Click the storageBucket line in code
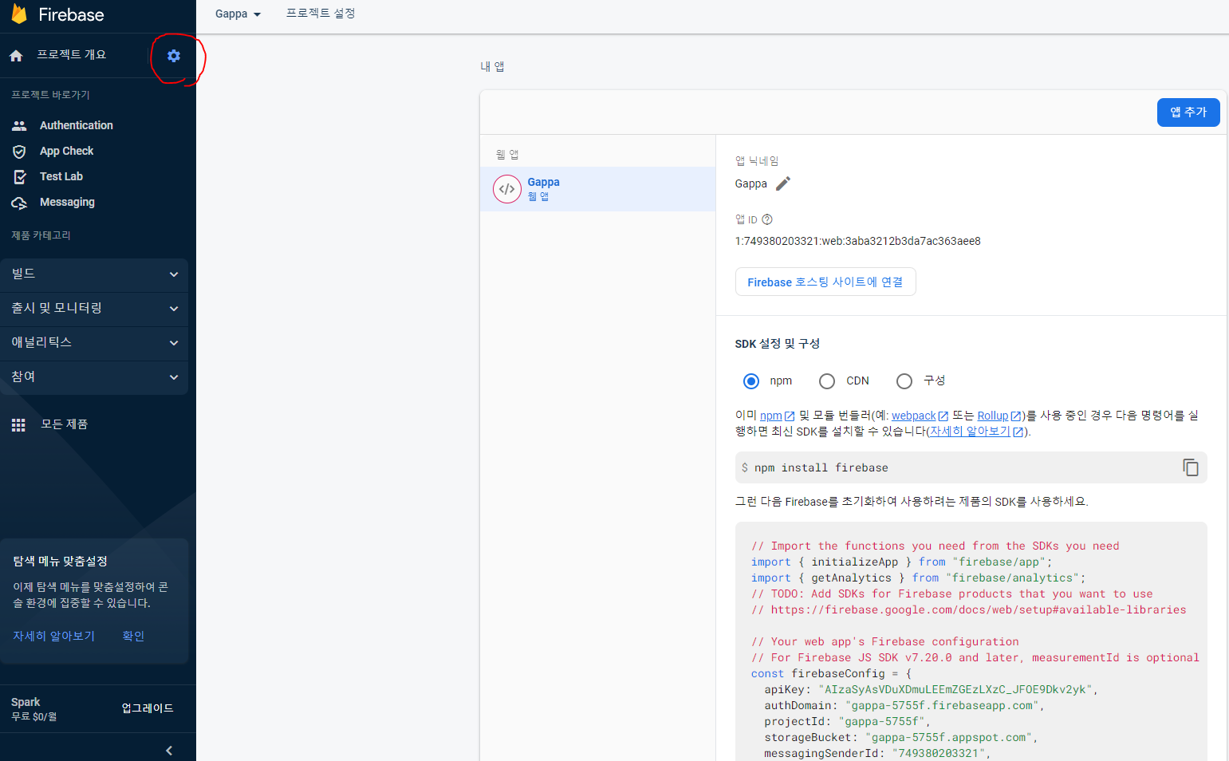1229x761 pixels. click(900, 737)
